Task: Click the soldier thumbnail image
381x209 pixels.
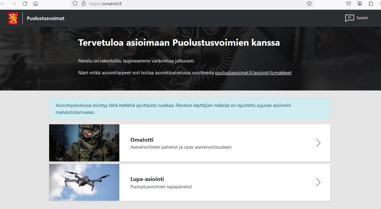Action: point(84,143)
